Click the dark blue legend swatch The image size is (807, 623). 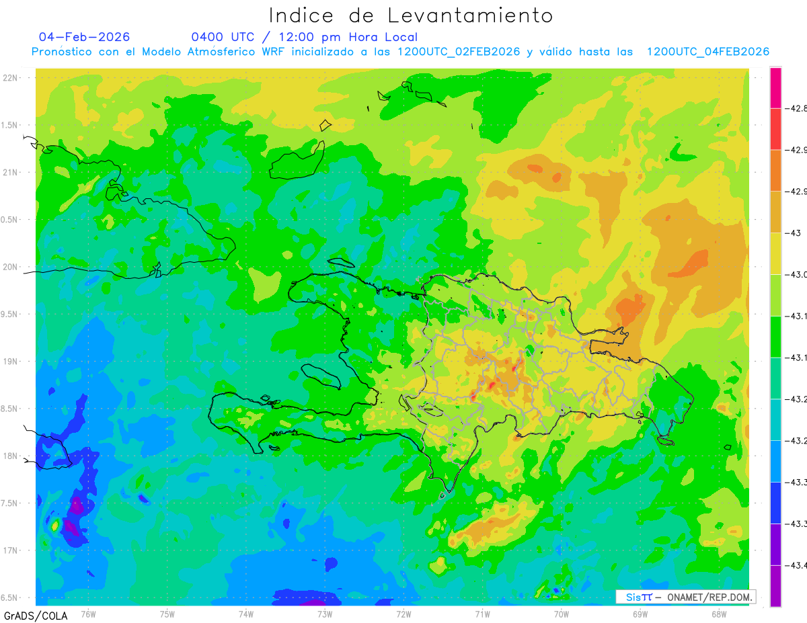tap(775, 503)
